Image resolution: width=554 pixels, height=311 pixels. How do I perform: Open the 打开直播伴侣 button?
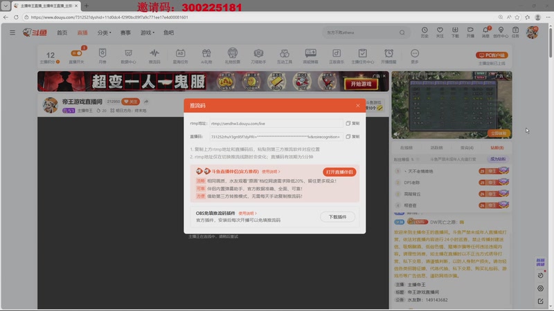coord(339,171)
